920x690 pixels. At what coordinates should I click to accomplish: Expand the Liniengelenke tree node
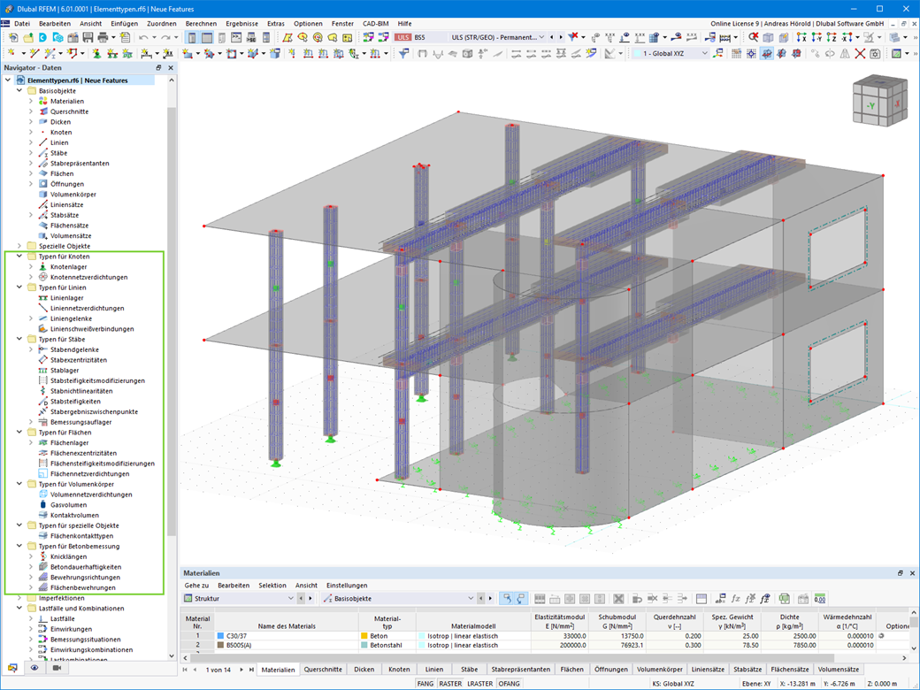click(31, 318)
